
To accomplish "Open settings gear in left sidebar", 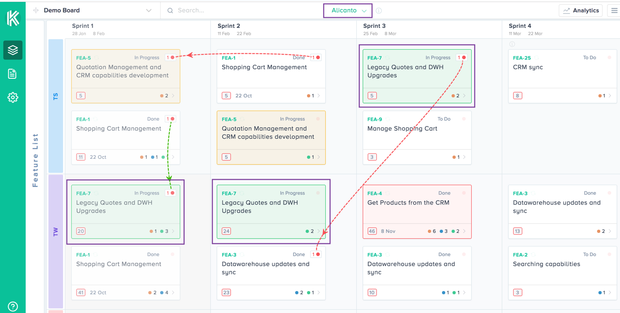I will [13, 97].
